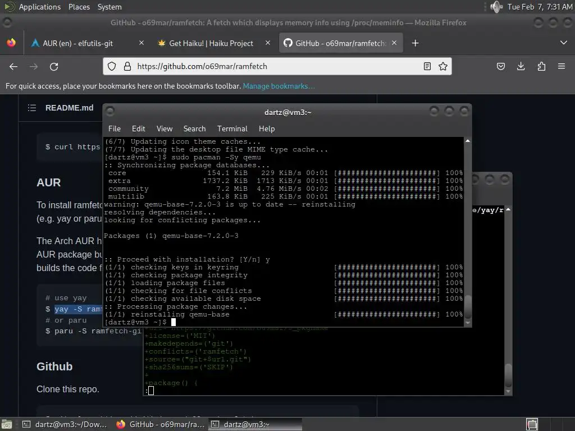575x431 pixels.
Task: Open list all tabs chevron
Action: 564,43
